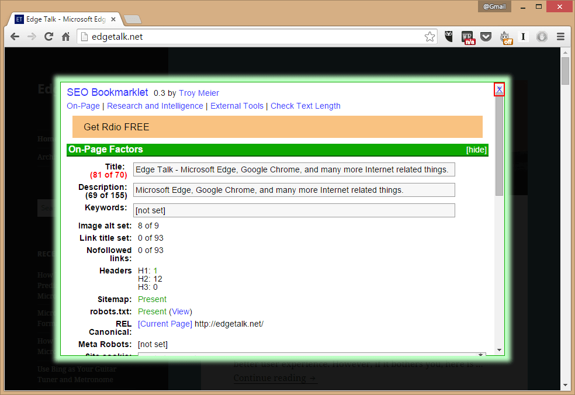This screenshot has height=395, width=575.
Task: Jump to the On-Page section link
Action: pos(83,106)
